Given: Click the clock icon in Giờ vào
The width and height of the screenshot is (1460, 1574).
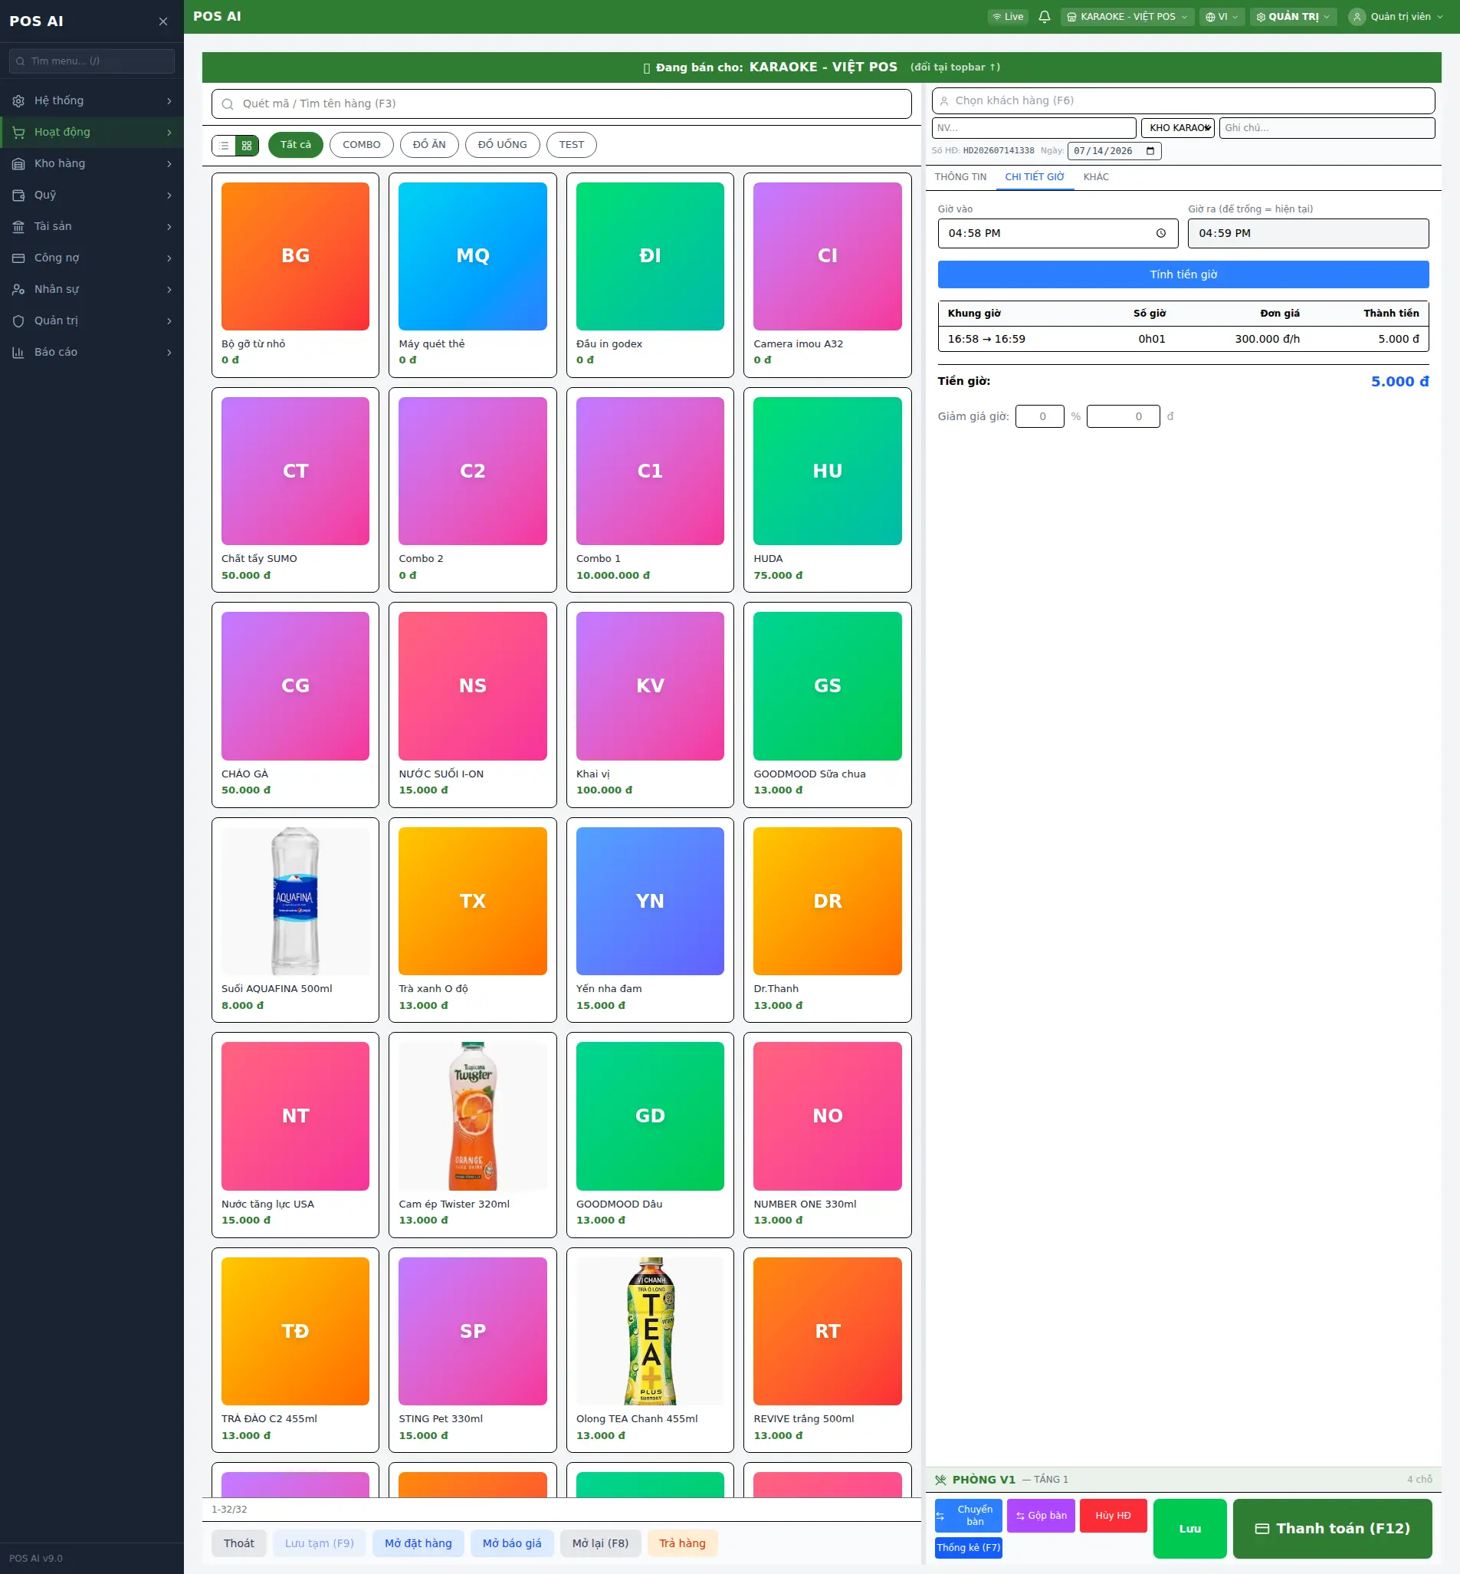Looking at the screenshot, I should (x=1160, y=233).
